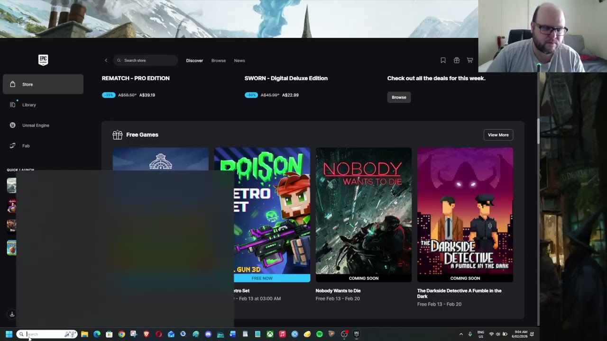Image resolution: width=607 pixels, height=341 pixels.
Task: Open the Wi-Fi network tray icon
Action: [491, 334]
